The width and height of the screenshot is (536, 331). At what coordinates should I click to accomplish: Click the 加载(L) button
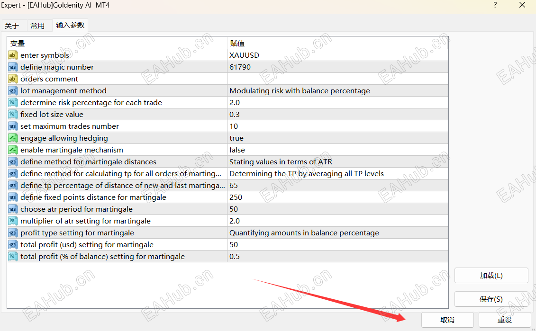coord(491,275)
